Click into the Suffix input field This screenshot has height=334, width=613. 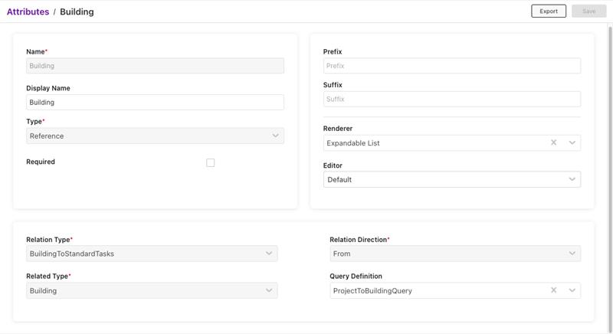click(452, 100)
